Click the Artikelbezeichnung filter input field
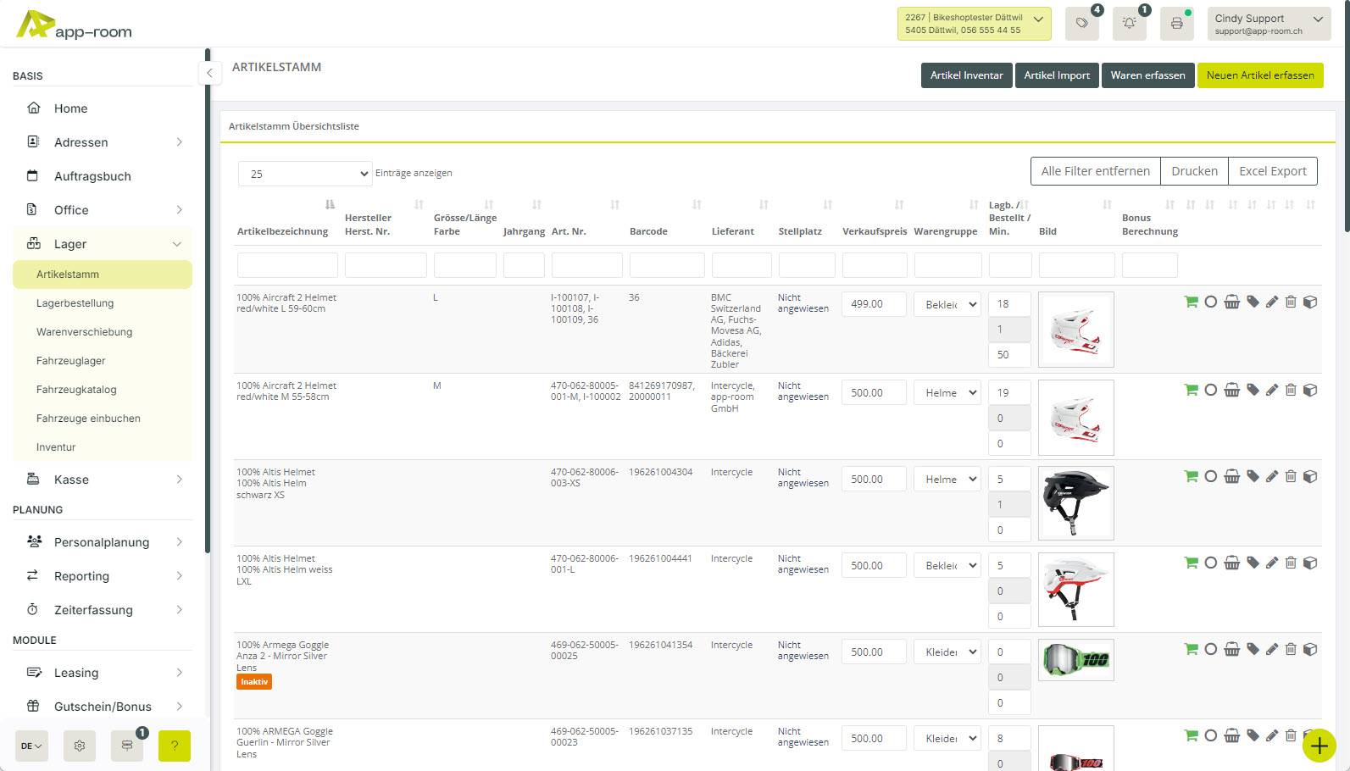Image resolution: width=1350 pixels, height=771 pixels. pyautogui.click(x=287, y=265)
